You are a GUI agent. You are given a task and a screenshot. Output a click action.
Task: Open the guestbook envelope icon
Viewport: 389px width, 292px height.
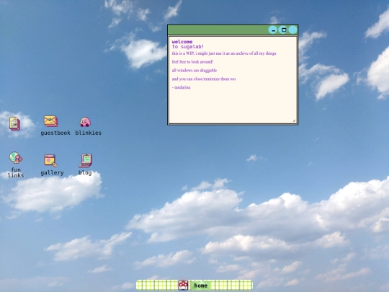click(50, 121)
